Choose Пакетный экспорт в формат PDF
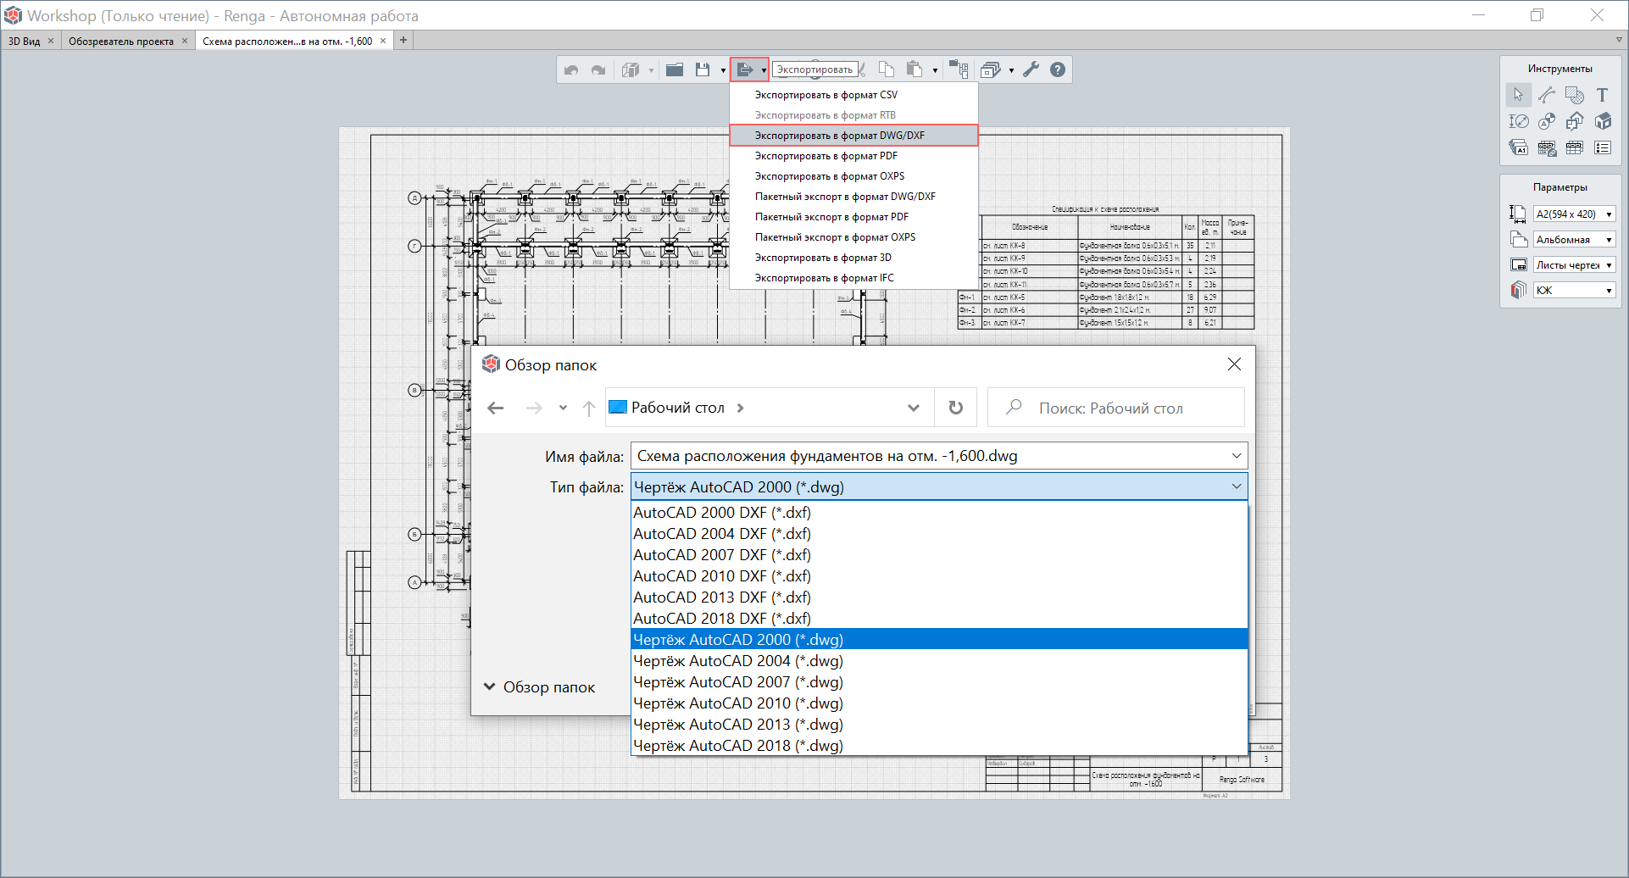Screen dimensions: 1629x878 click(853, 217)
